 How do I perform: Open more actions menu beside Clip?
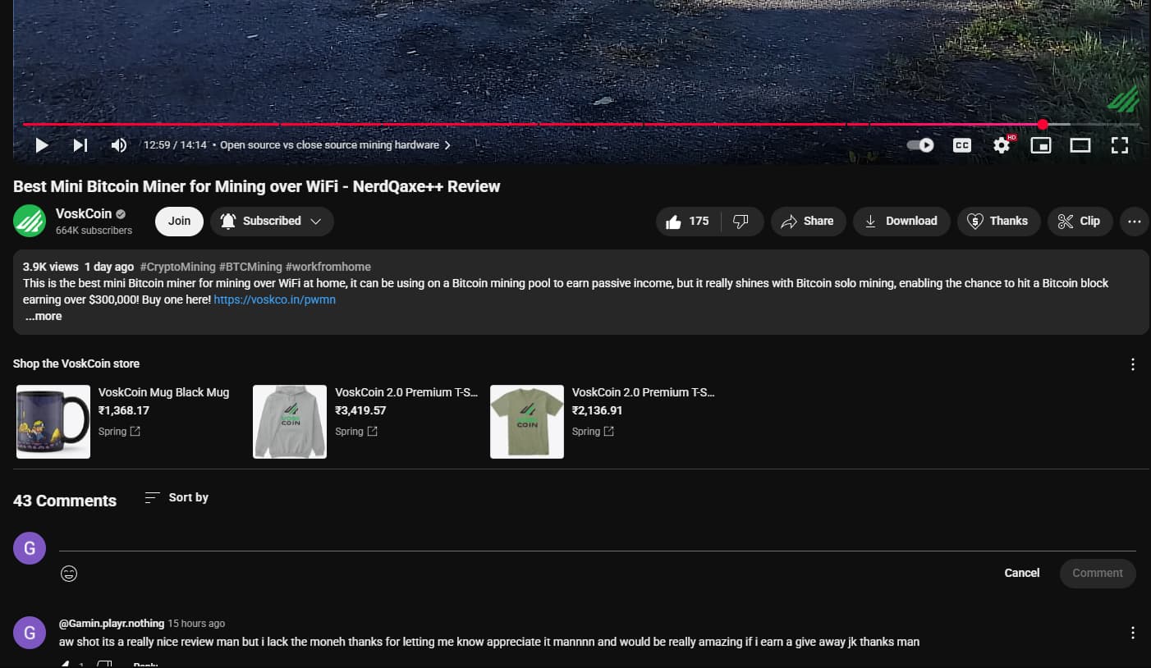click(x=1135, y=221)
